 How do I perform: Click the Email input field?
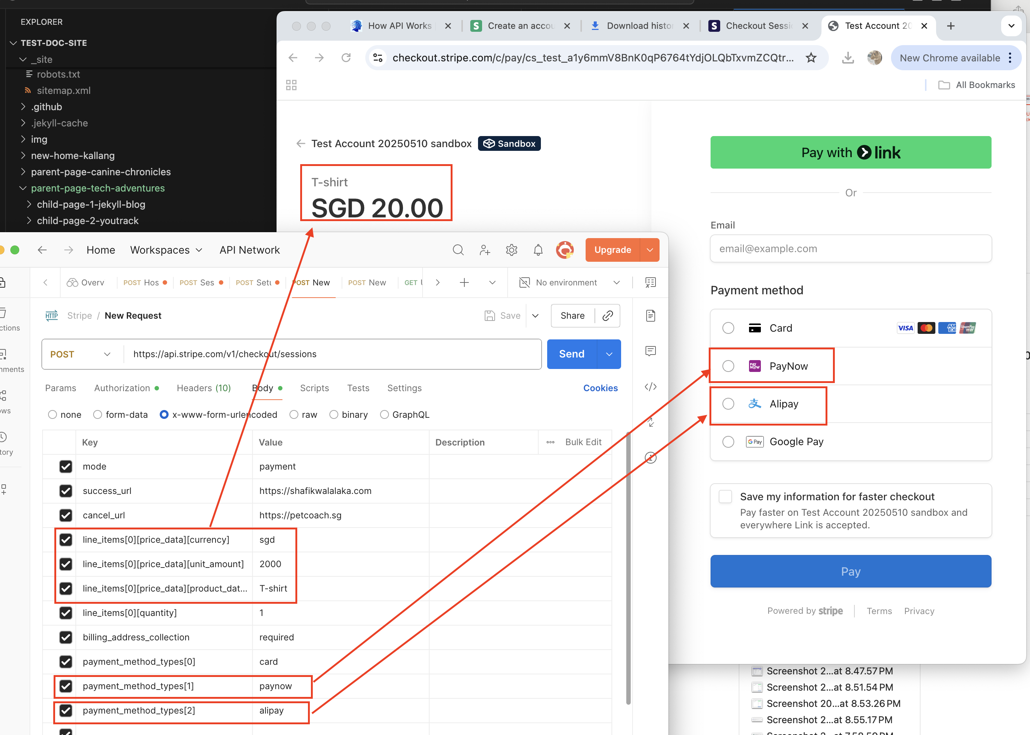click(850, 248)
